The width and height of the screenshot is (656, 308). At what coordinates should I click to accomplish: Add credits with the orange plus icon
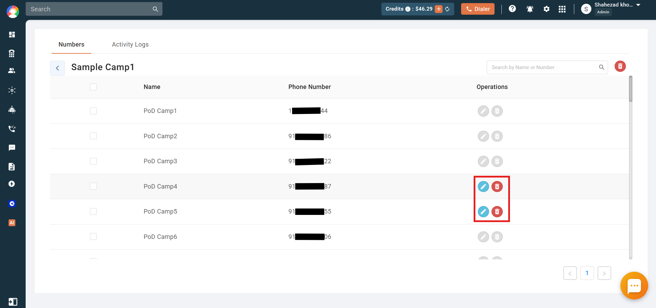pyautogui.click(x=439, y=9)
